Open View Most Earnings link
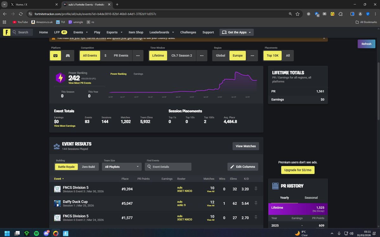380x237 pixels. tap(65, 126)
